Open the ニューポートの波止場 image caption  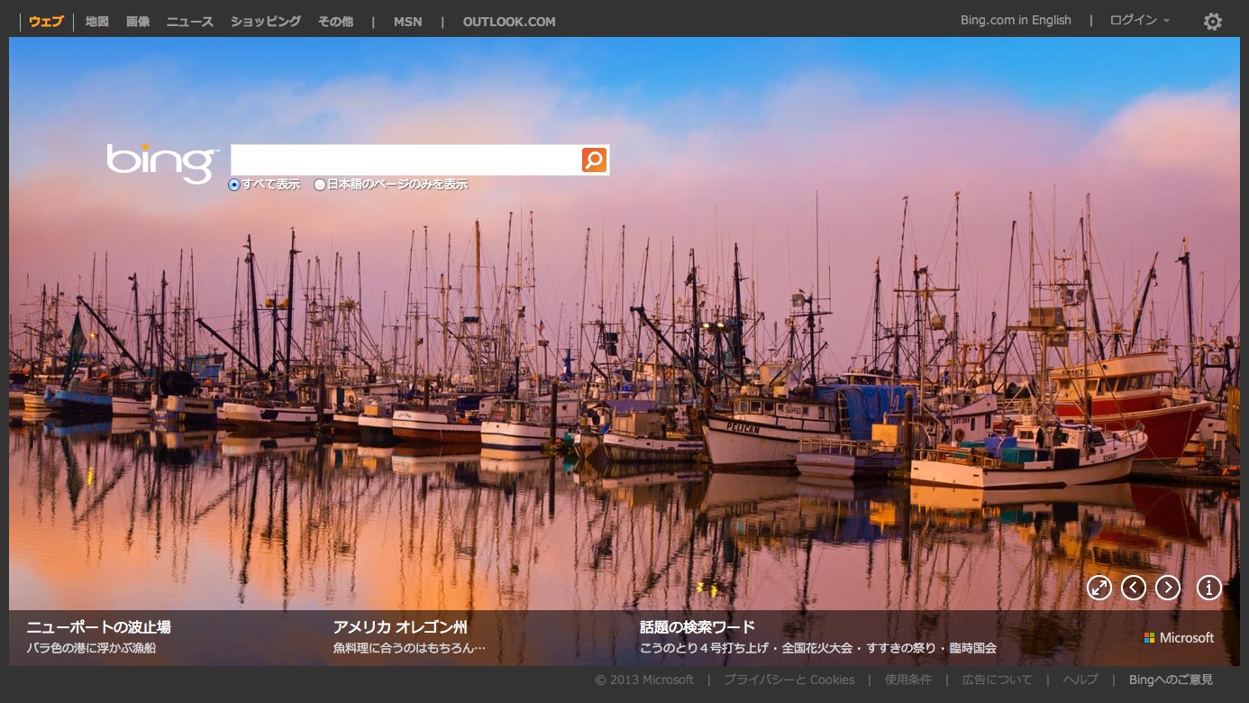98,627
